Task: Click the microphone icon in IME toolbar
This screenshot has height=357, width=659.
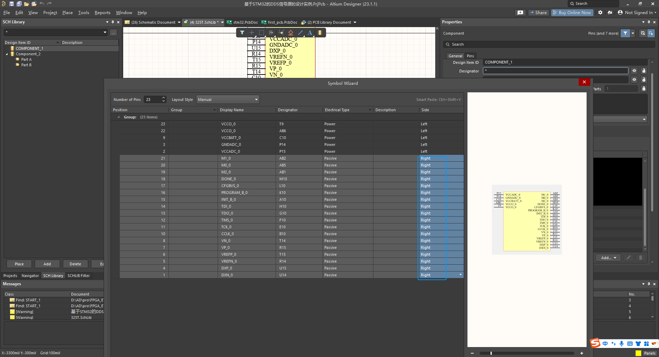Action: pyautogui.click(x=622, y=344)
